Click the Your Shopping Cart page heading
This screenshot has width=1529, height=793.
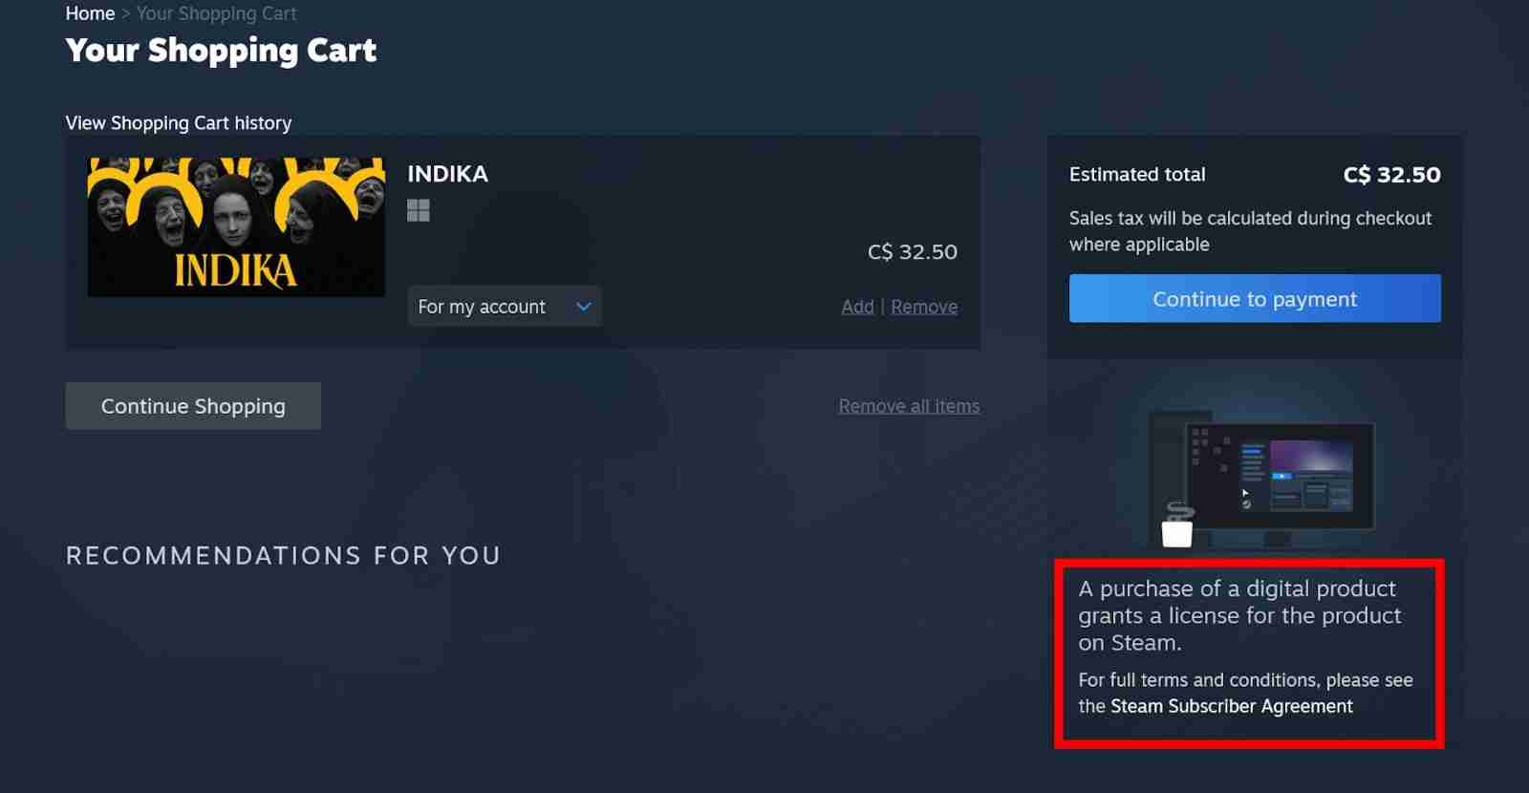coord(221,51)
